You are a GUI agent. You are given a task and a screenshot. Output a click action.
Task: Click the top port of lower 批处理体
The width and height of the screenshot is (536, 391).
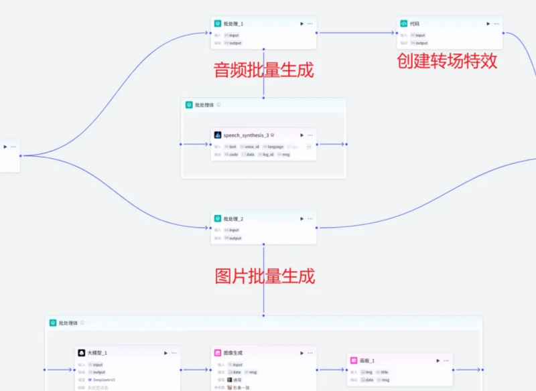point(263,315)
